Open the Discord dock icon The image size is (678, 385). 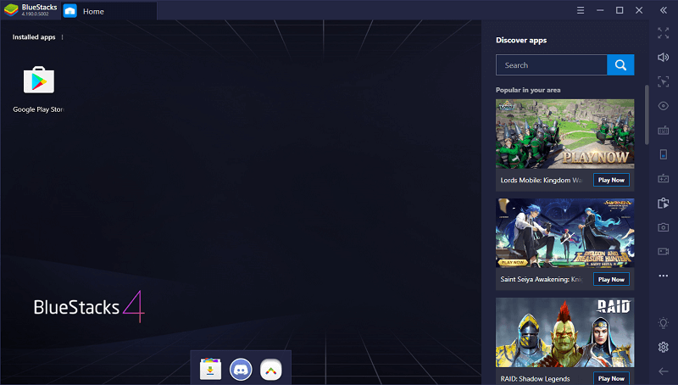point(241,370)
